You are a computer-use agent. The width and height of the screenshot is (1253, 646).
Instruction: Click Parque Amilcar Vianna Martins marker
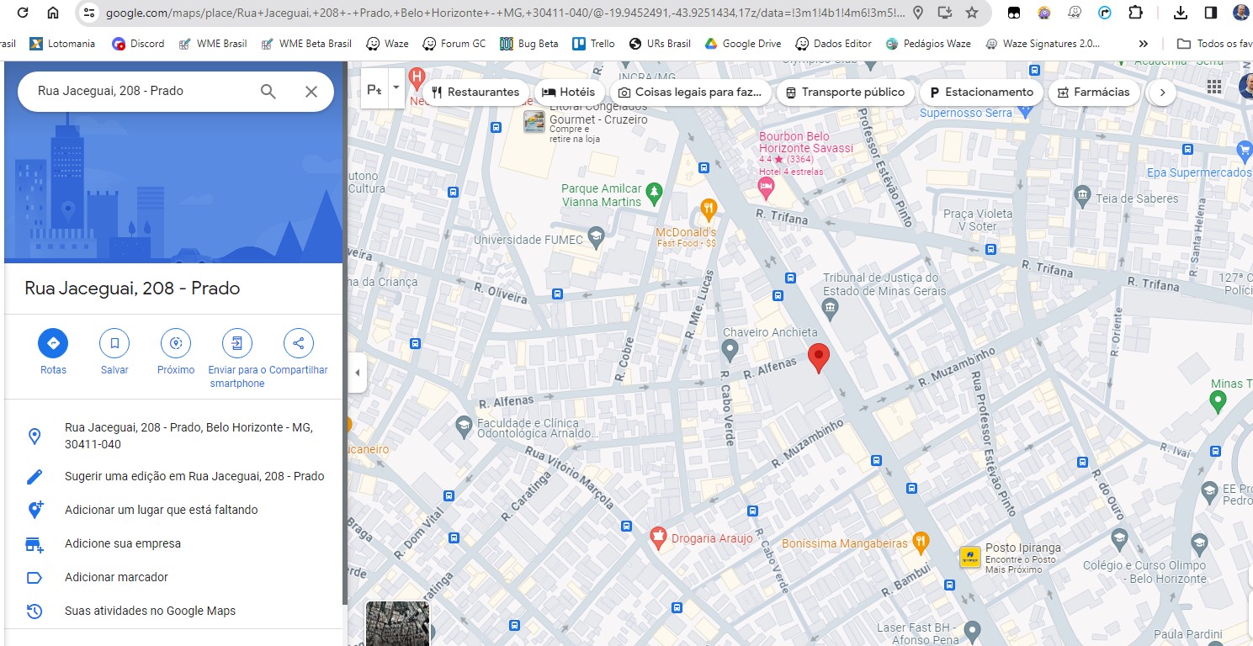(x=654, y=193)
